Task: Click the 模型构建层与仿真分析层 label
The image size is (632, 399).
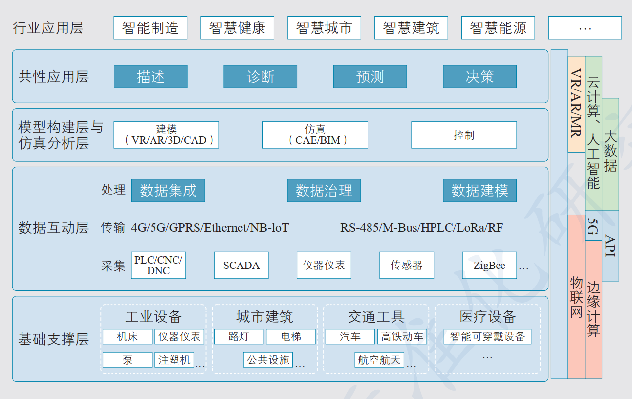Action: (x=61, y=135)
